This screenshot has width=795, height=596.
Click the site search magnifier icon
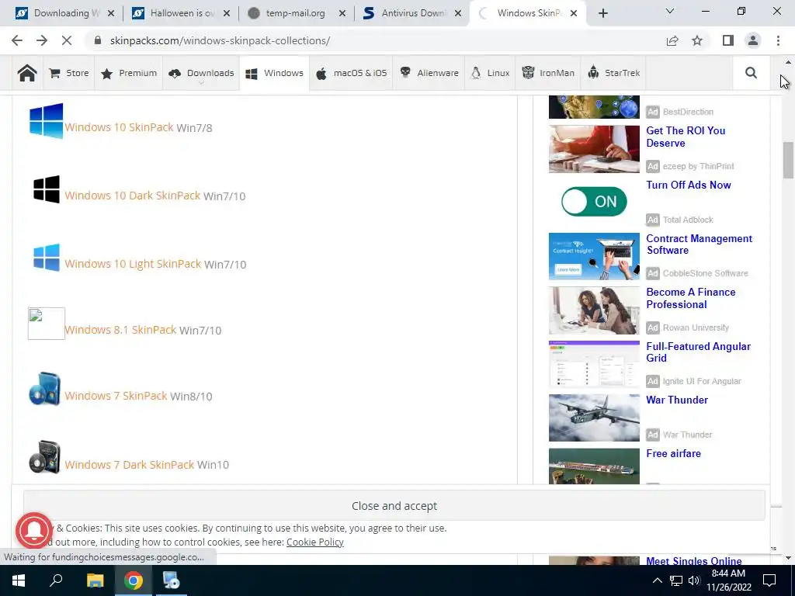pos(751,73)
